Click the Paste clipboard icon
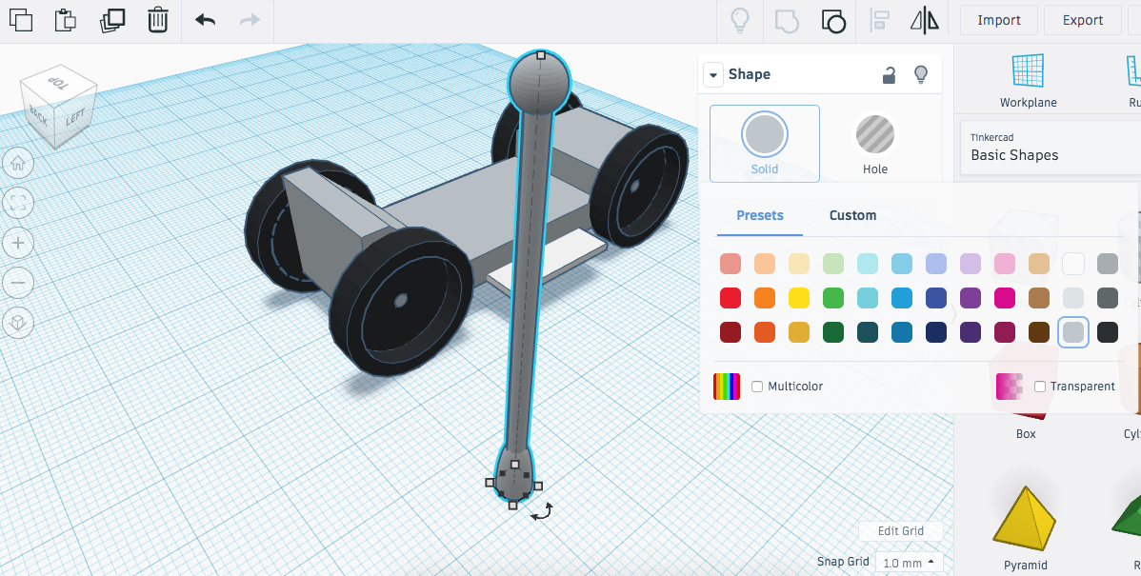This screenshot has width=1141, height=576. tap(66, 20)
